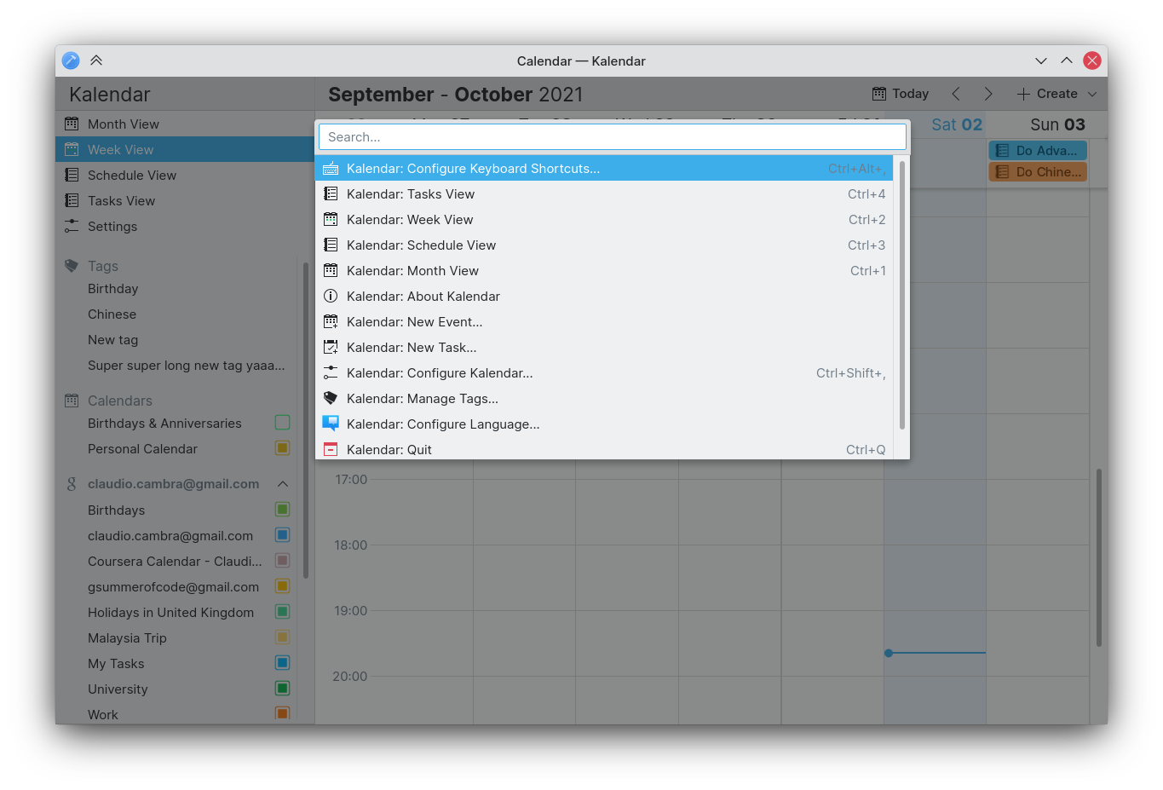
Task: Toggle the Personal Calendar checkbox
Action: (x=283, y=448)
